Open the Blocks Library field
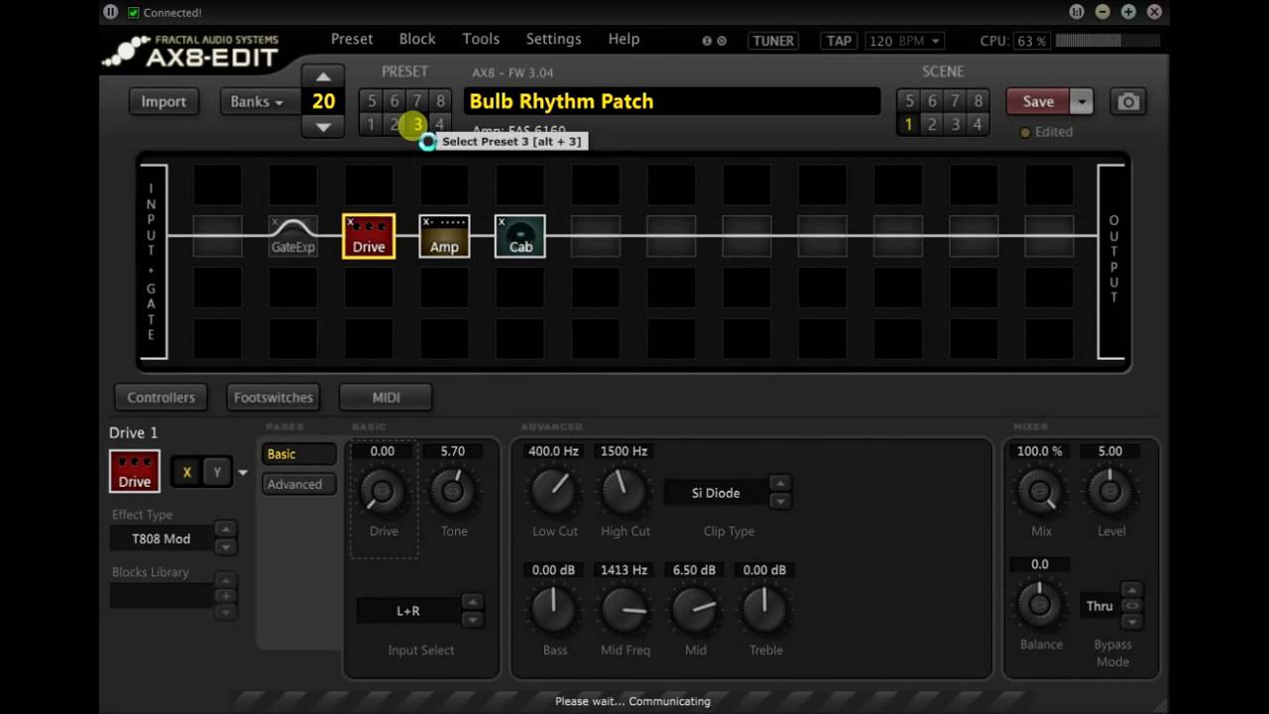The height and width of the screenshot is (714, 1269). pyautogui.click(x=162, y=596)
